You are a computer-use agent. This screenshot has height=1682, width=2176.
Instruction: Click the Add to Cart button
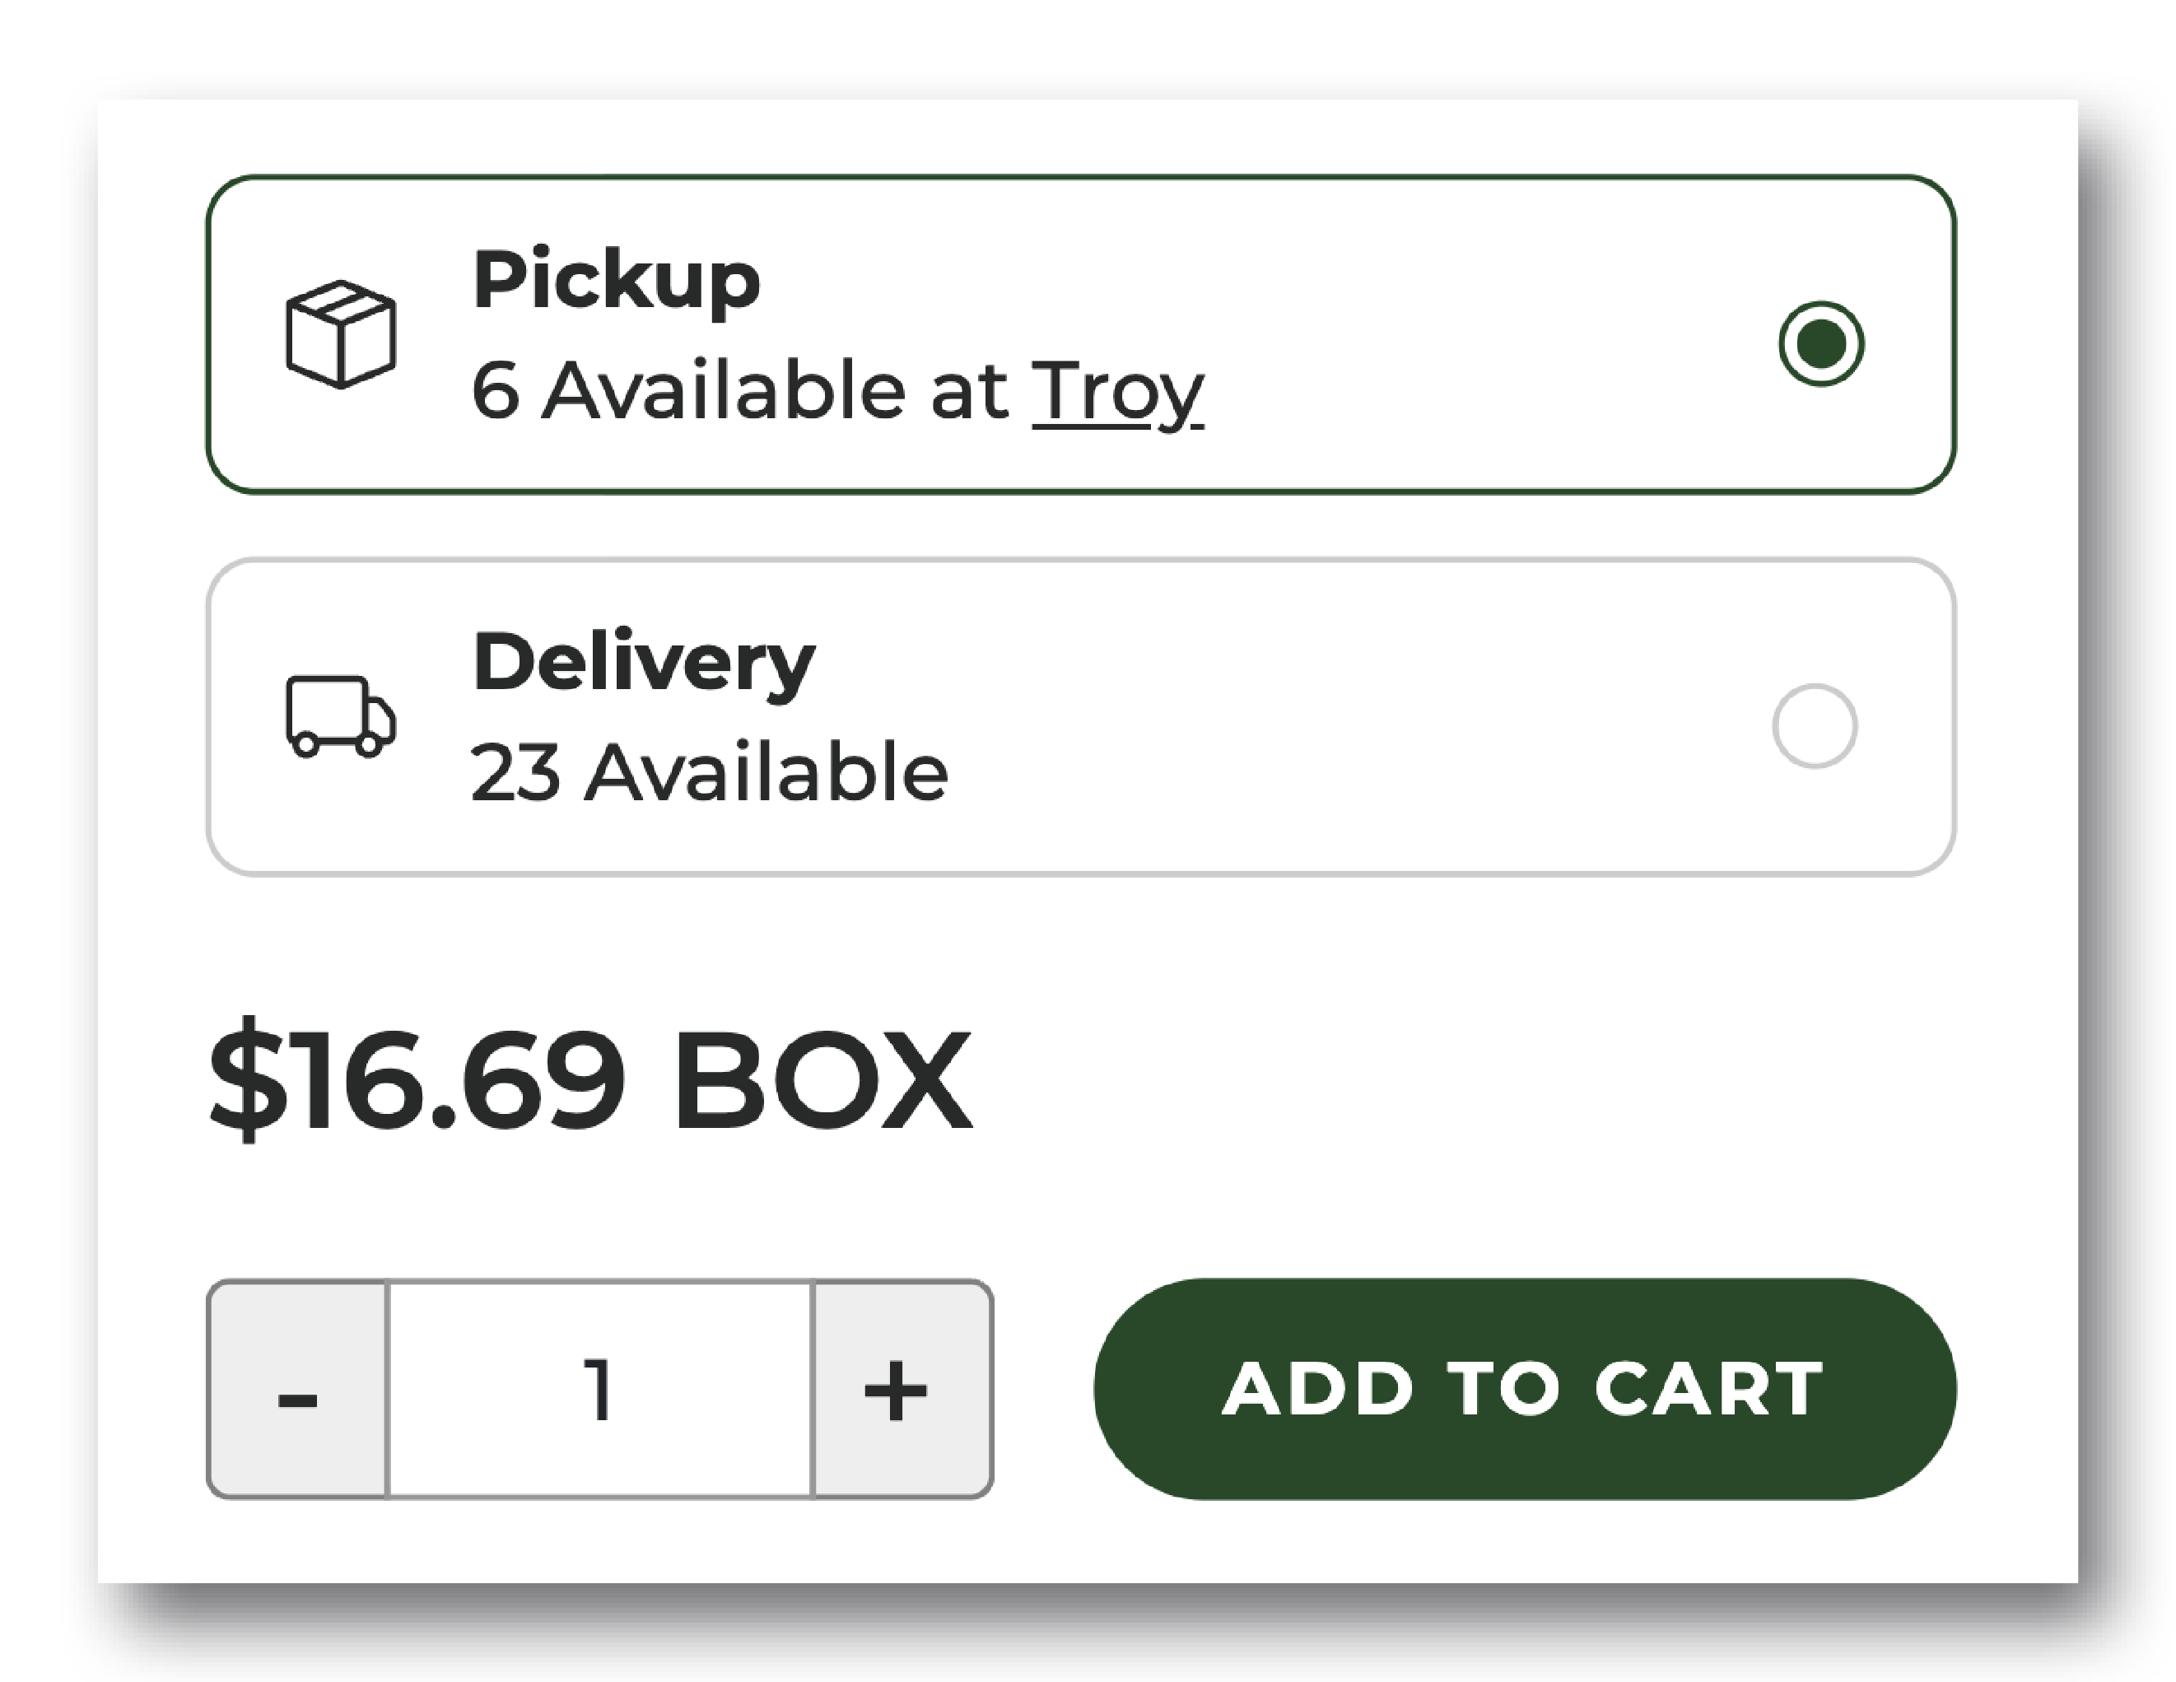tap(1525, 1388)
